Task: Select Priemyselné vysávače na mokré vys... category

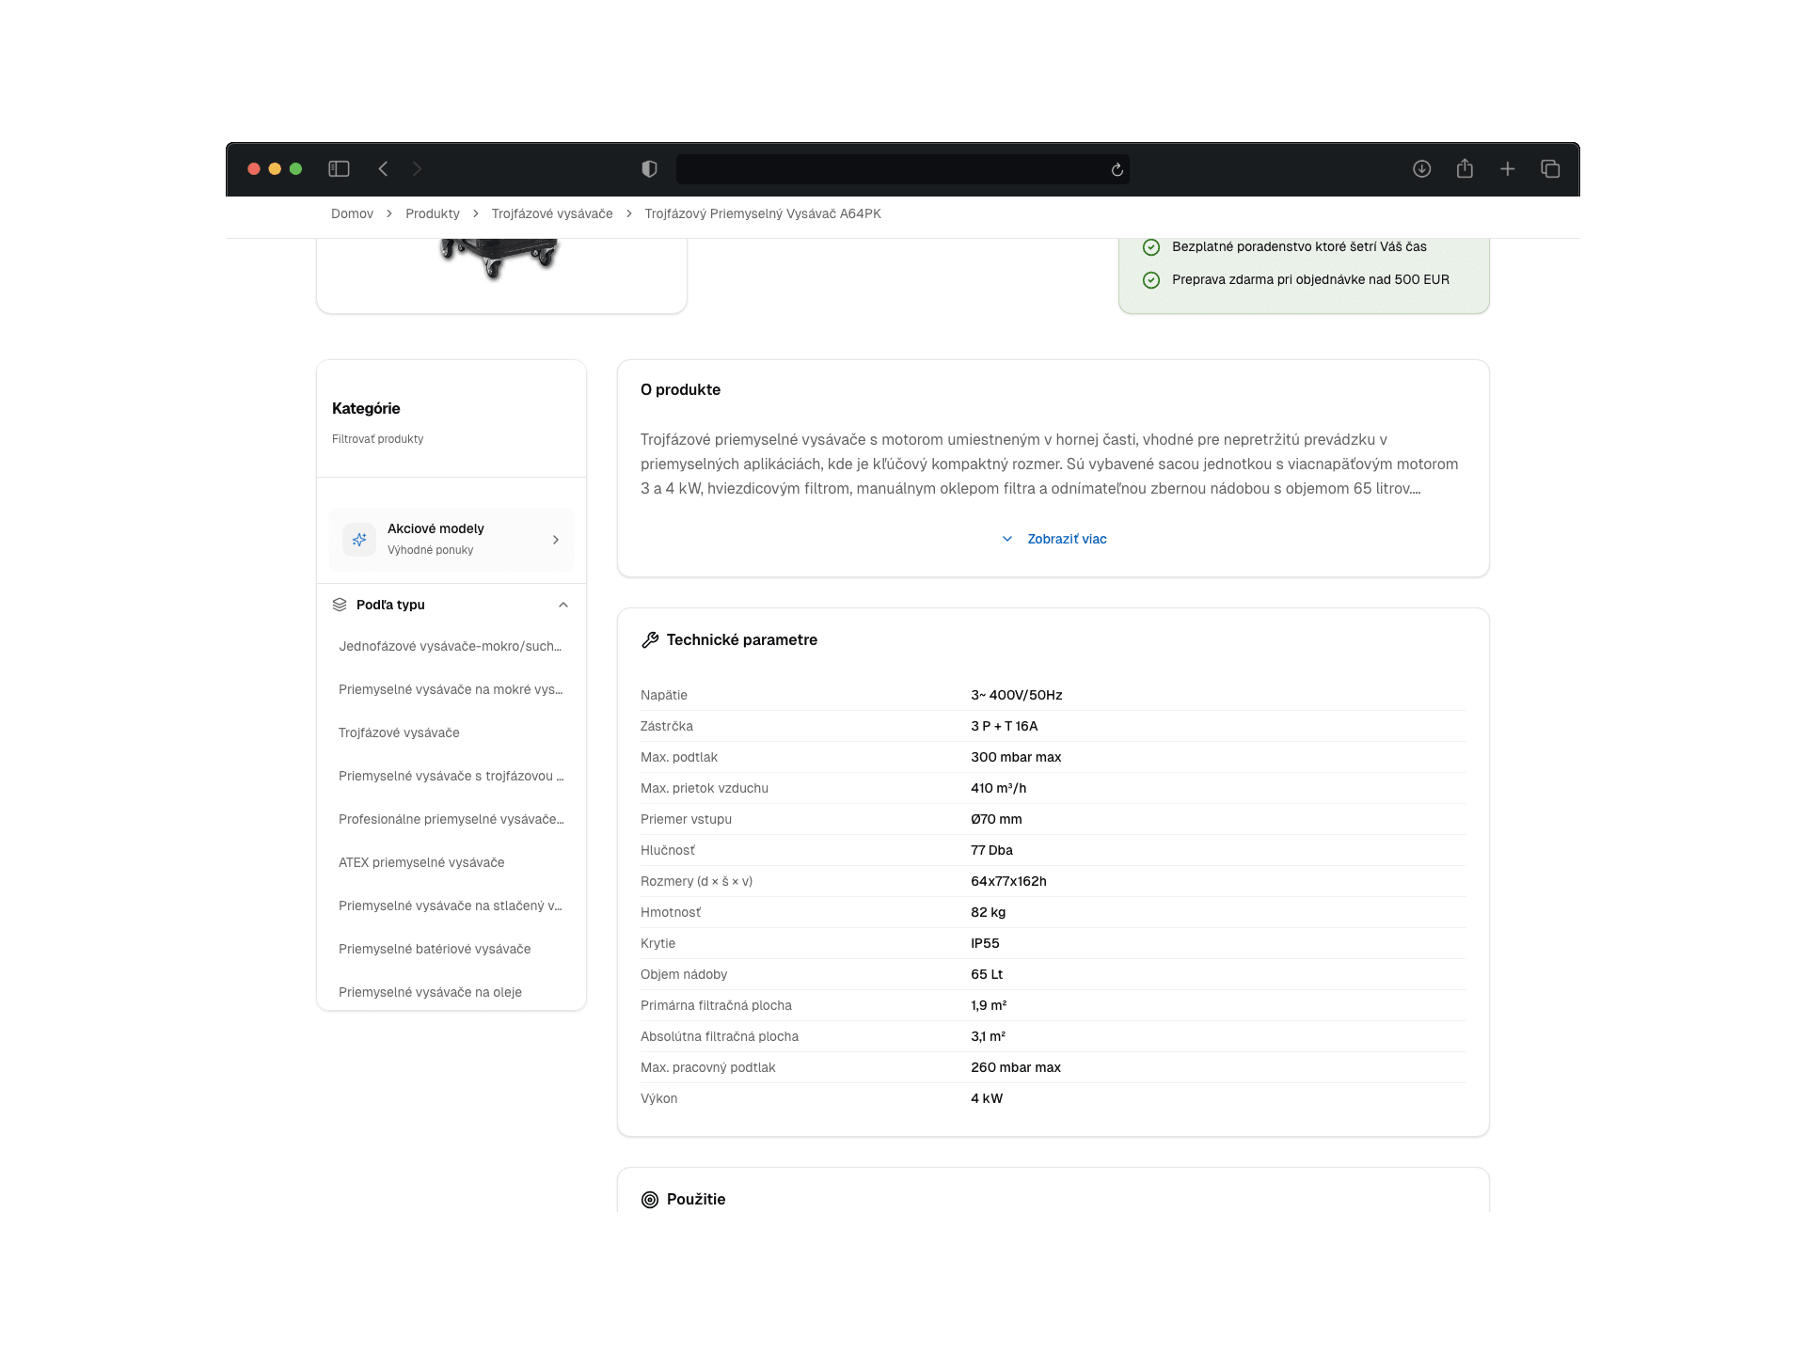Action: click(x=451, y=689)
